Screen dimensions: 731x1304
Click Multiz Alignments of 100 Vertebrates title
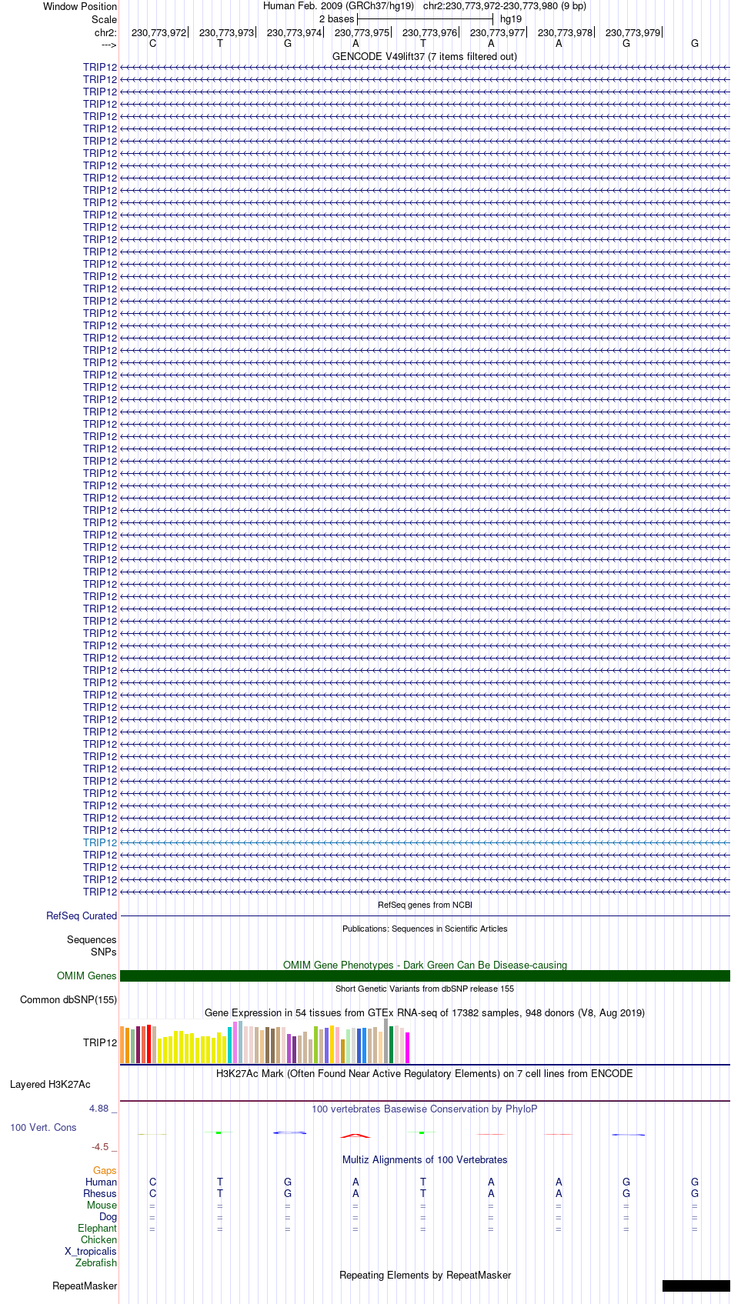click(x=425, y=1159)
